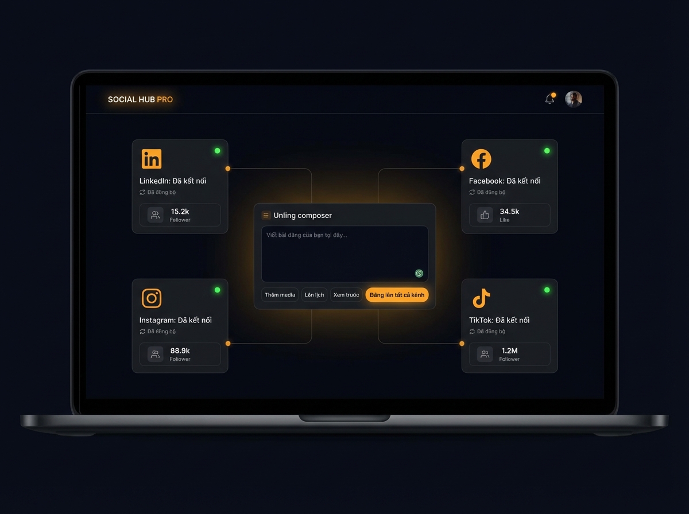The width and height of the screenshot is (689, 514).
Task: Click Facebook green status indicator
Action: tap(547, 151)
